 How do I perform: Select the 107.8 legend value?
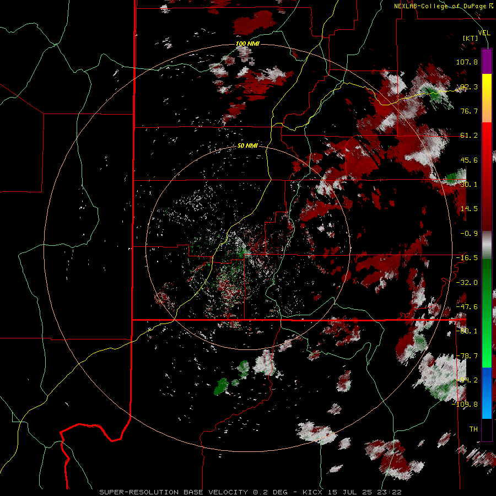coord(467,62)
